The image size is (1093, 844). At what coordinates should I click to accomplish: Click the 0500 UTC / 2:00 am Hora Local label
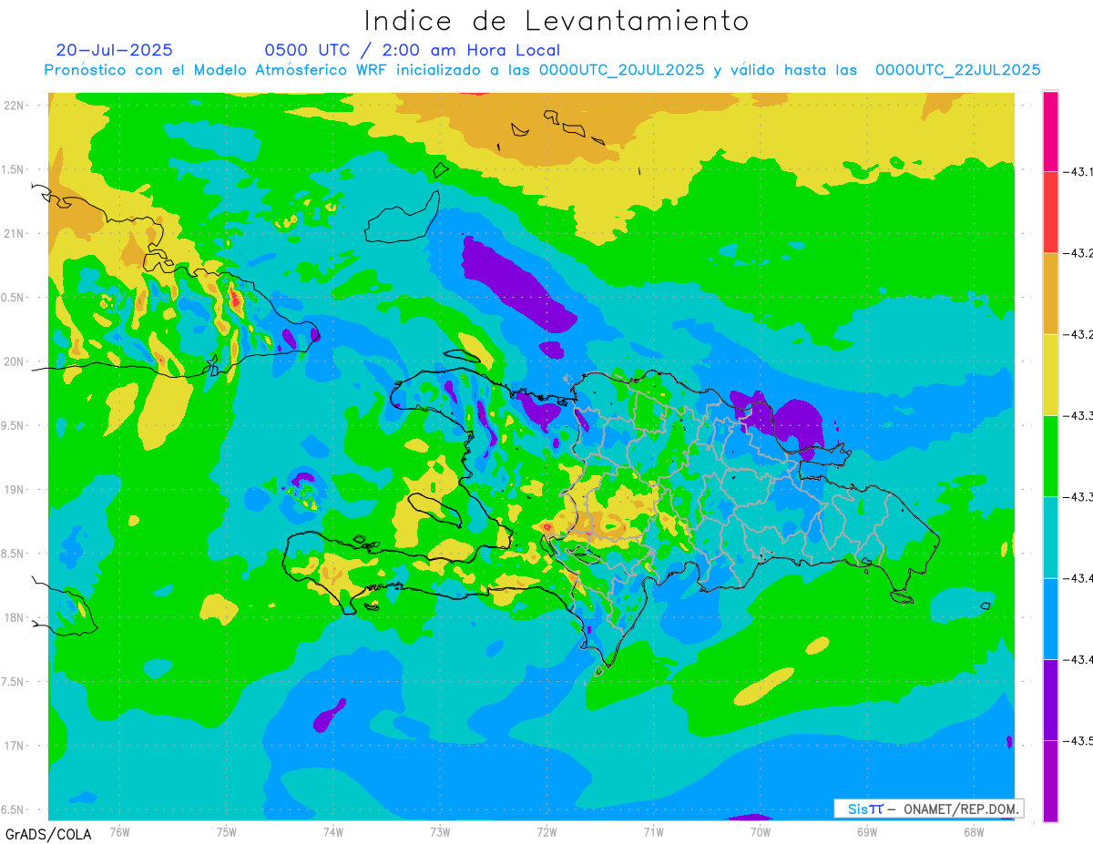(412, 50)
